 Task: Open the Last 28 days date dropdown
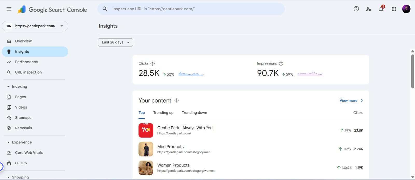[x=115, y=42]
